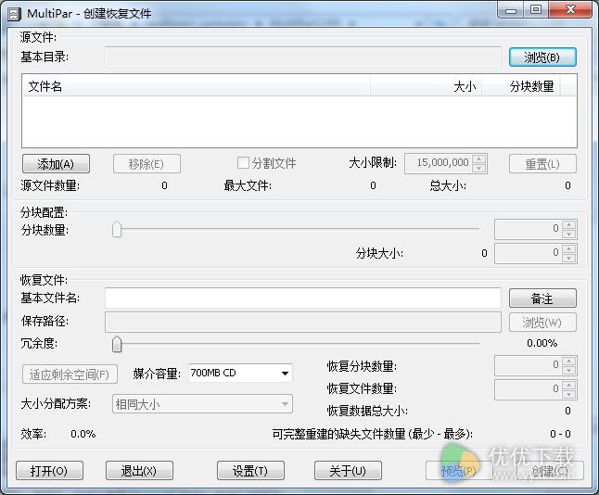Decrease 恢复分块数量 with the down arrow
This screenshot has height=495, width=599.
(569, 370)
